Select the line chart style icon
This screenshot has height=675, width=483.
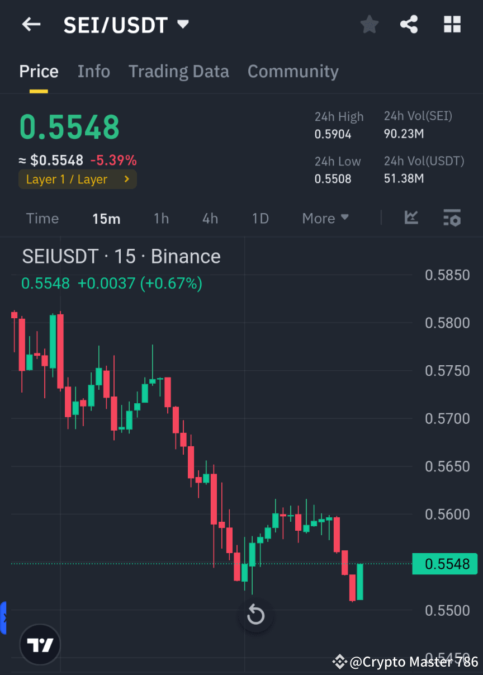(411, 218)
